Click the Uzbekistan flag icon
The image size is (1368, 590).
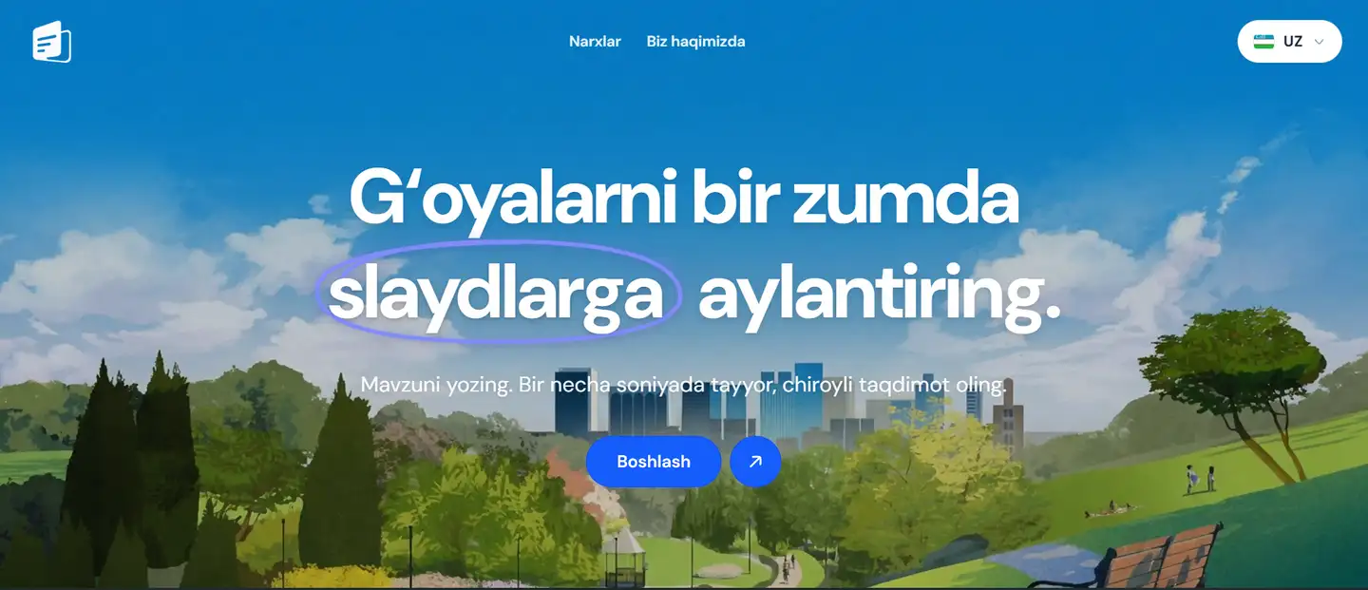click(x=1263, y=42)
